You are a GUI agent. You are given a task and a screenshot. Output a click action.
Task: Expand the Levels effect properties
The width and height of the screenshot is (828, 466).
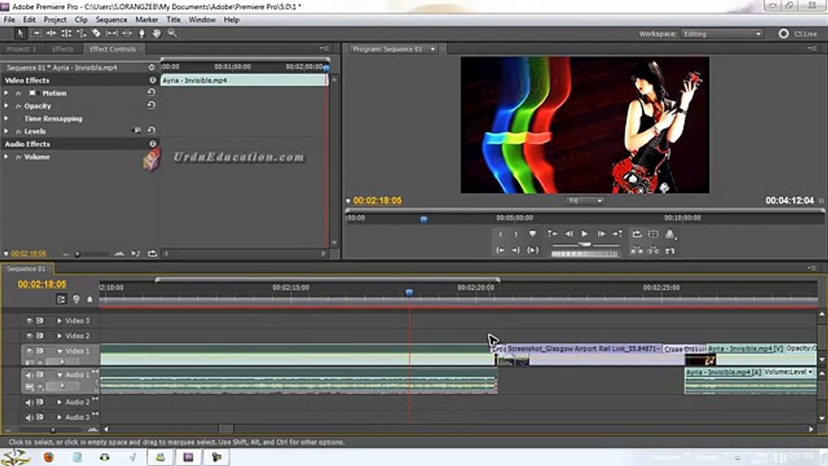(6, 131)
